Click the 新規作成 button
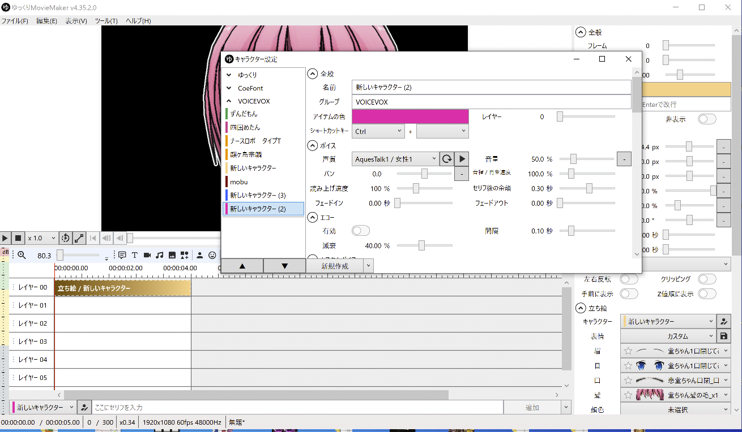 (x=334, y=266)
